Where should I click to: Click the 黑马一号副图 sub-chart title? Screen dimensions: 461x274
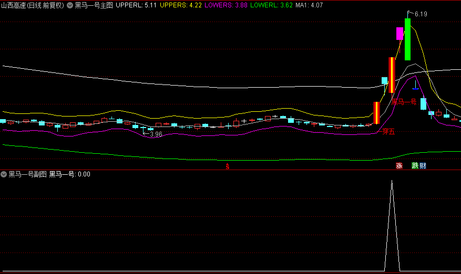click(x=28, y=174)
